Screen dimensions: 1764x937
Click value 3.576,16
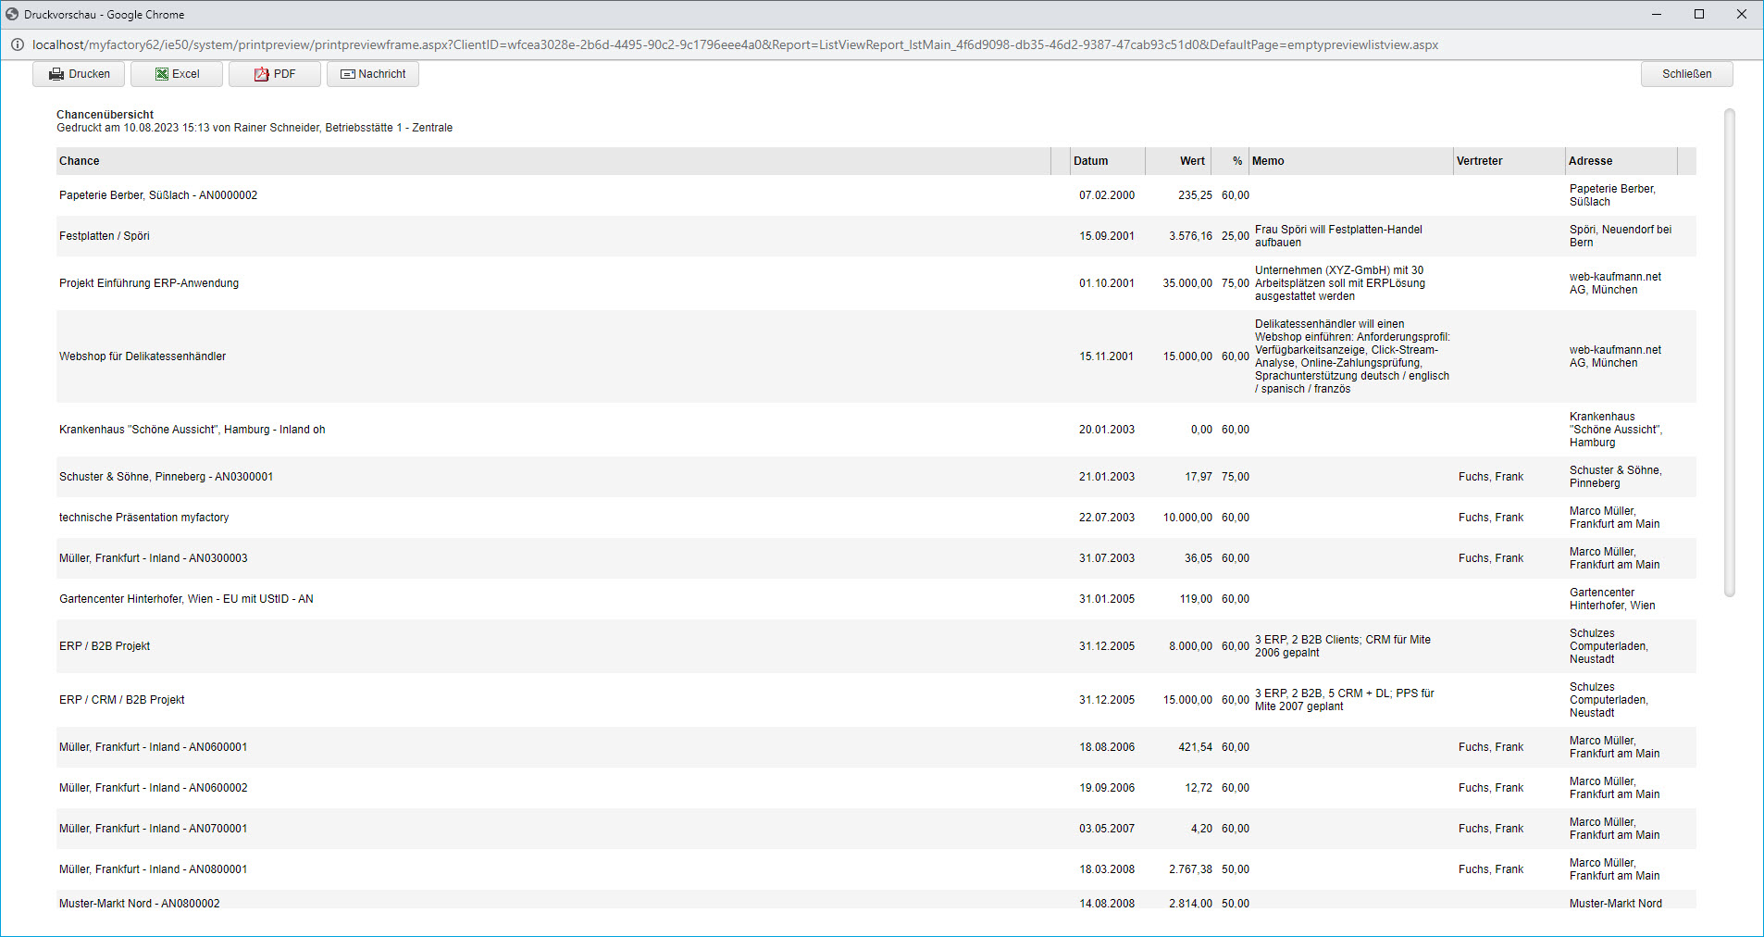(1190, 236)
